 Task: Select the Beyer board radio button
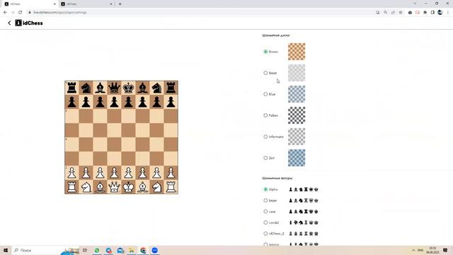coord(265,73)
